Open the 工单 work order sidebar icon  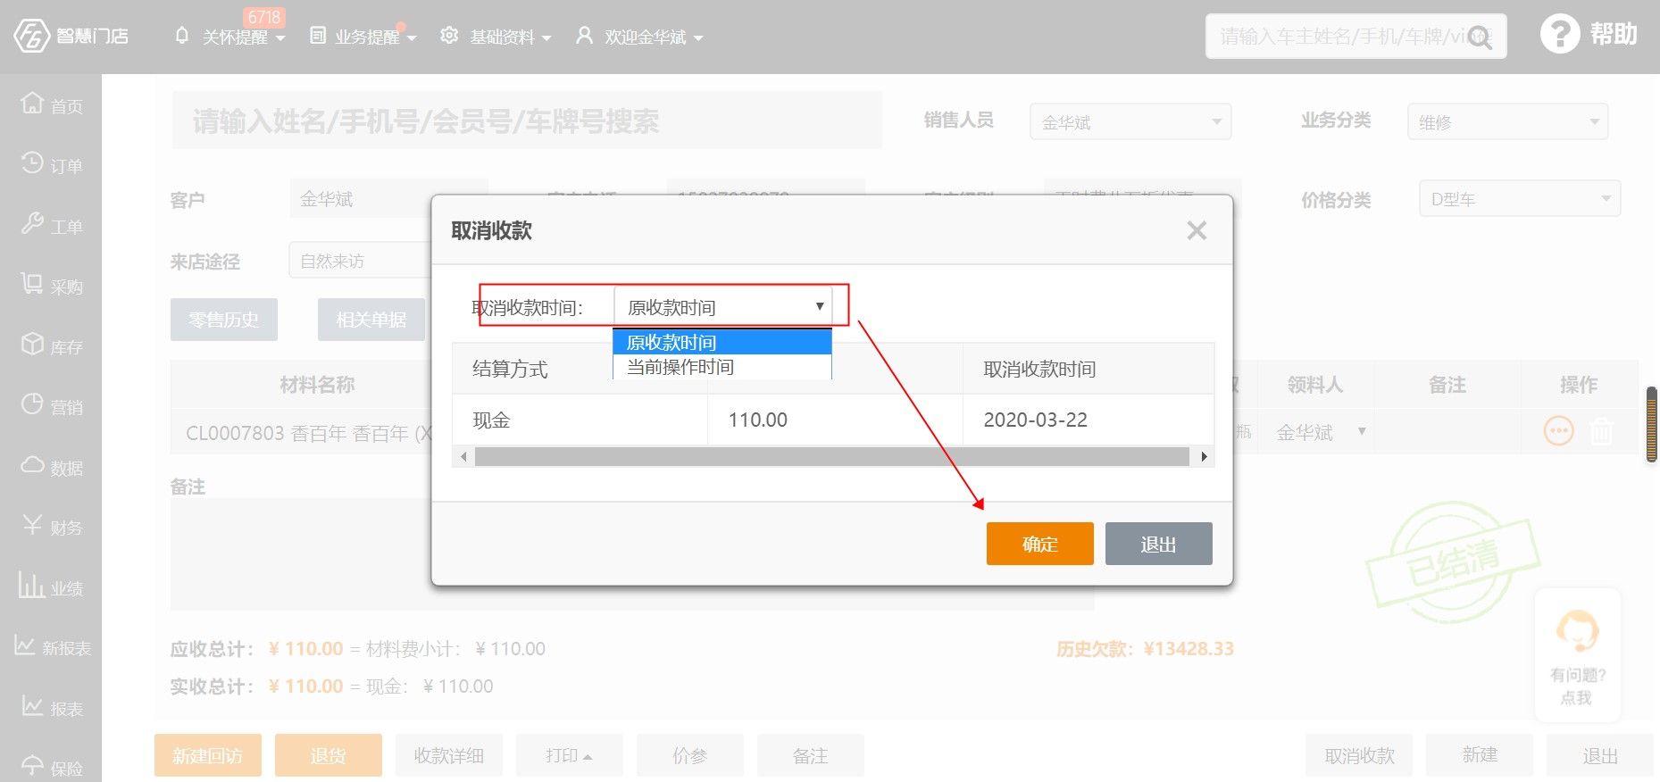pyautogui.click(x=32, y=223)
